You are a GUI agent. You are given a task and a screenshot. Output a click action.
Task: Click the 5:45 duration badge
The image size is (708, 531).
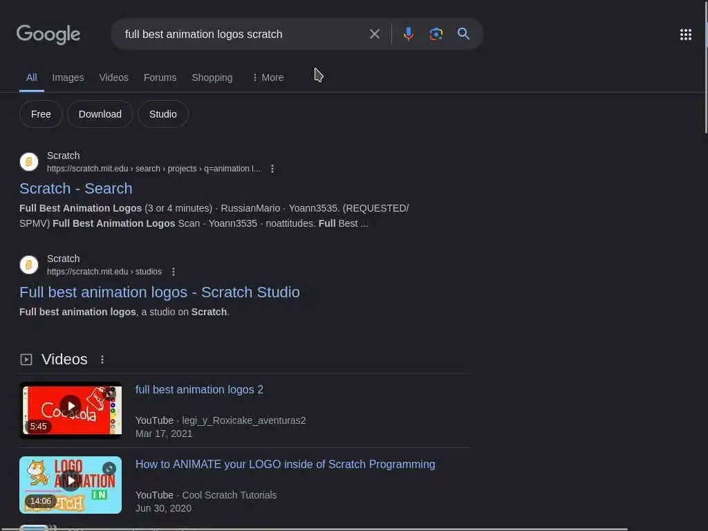(x=39, y=426)
